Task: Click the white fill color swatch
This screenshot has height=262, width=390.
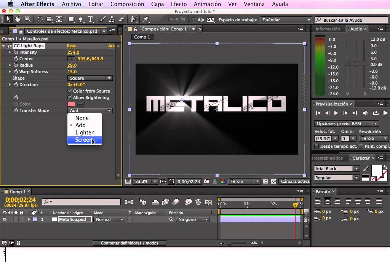Action: point(377,171)
